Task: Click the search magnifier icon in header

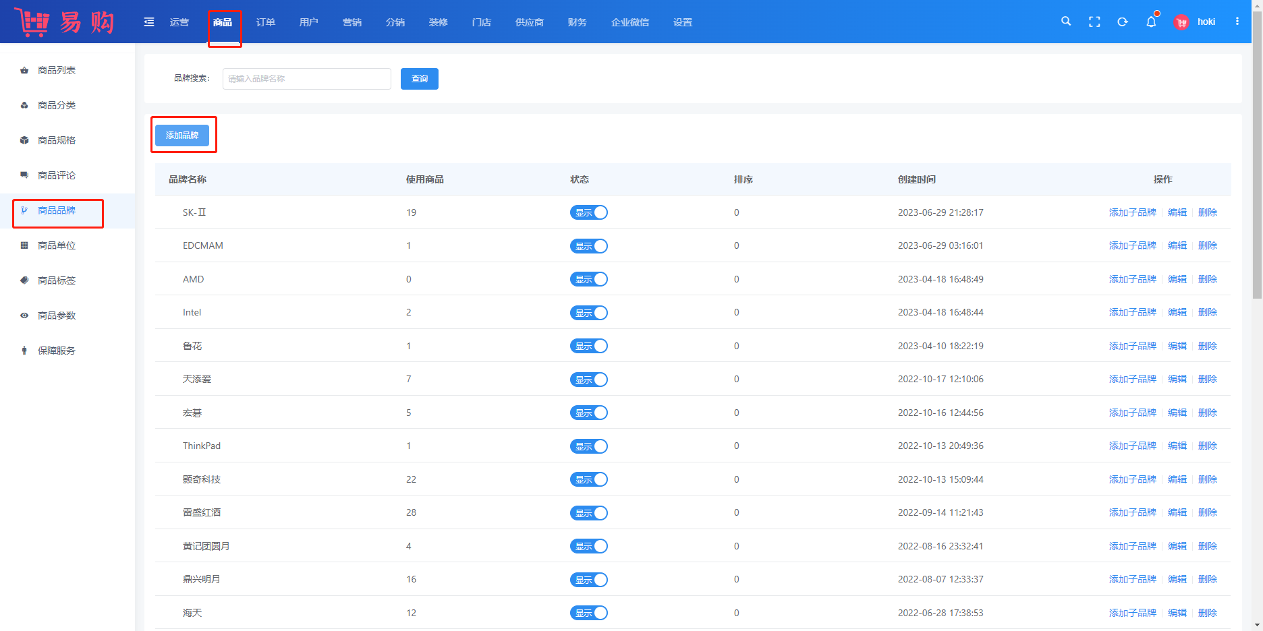Action: tap(1066, 22)
